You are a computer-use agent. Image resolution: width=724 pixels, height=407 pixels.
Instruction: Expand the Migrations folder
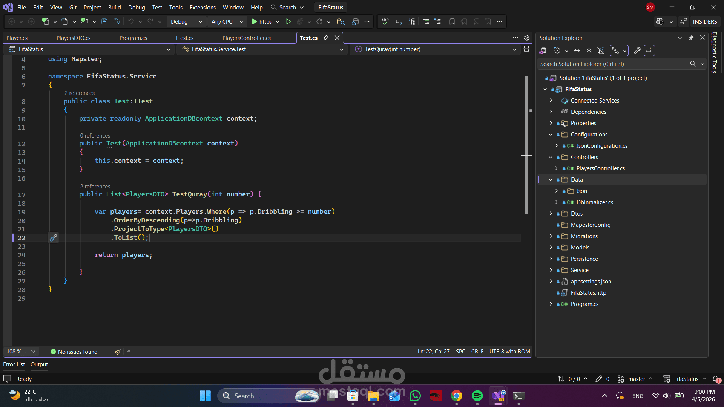click(x=551, y=236)
